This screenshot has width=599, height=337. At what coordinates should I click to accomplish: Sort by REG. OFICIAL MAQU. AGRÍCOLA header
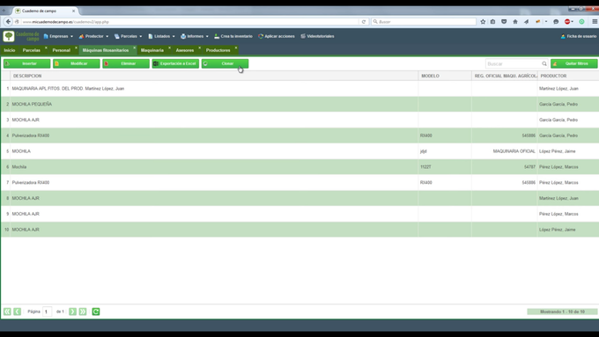505,76
